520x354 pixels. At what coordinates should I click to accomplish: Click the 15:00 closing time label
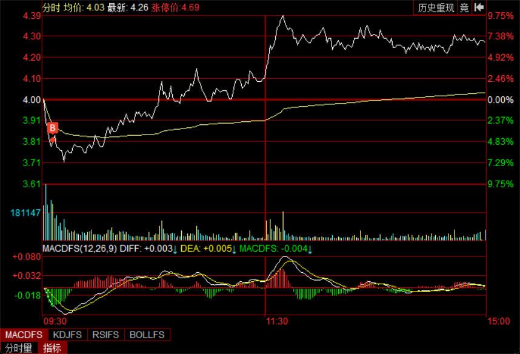click(498, 321)
